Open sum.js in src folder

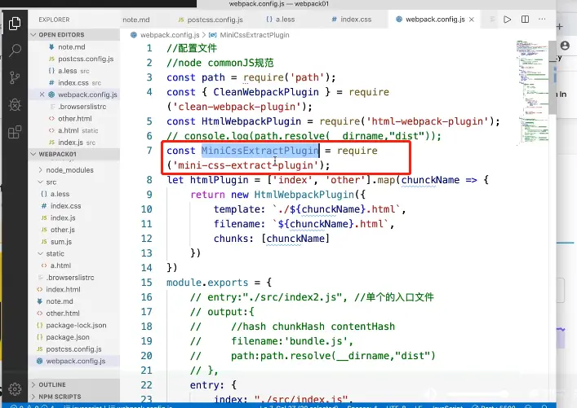[61, 242]
